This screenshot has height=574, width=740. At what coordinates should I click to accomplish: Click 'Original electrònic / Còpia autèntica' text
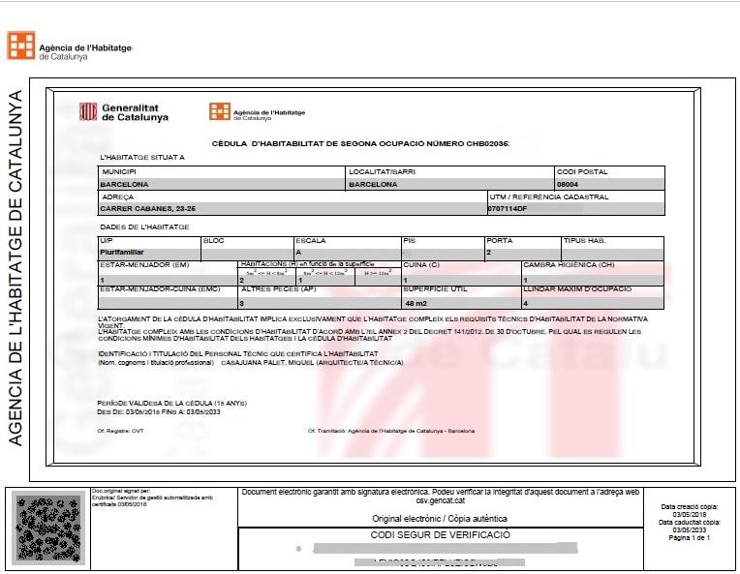(x=440, y=519)
